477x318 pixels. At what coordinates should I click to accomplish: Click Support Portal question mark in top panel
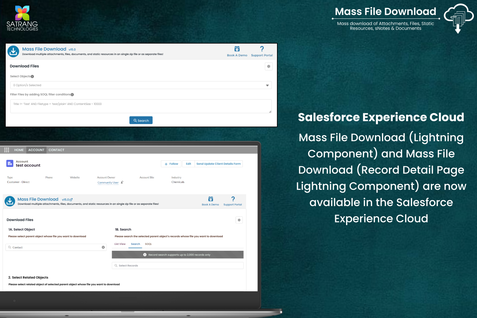pyautogui.click(x=262, y=49)
